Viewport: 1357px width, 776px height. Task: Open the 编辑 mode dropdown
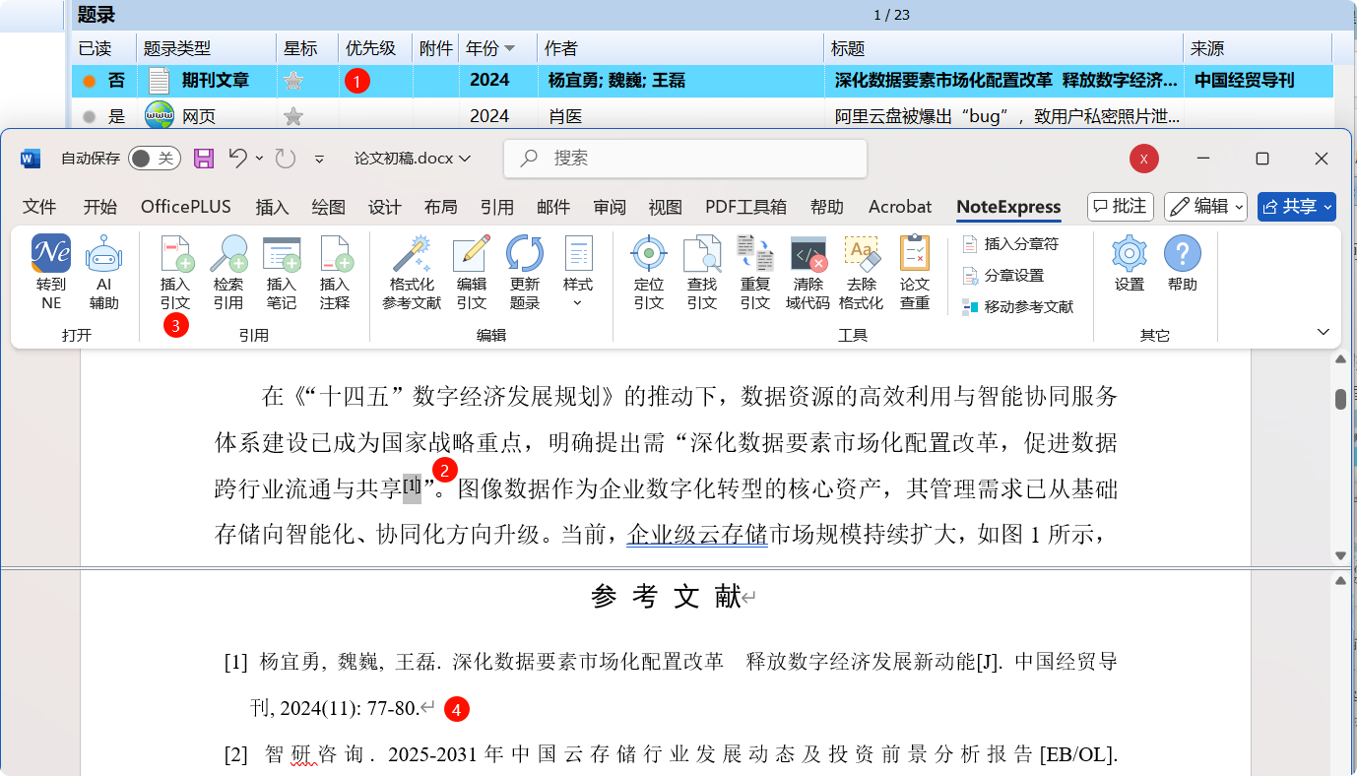[1206, 207]
